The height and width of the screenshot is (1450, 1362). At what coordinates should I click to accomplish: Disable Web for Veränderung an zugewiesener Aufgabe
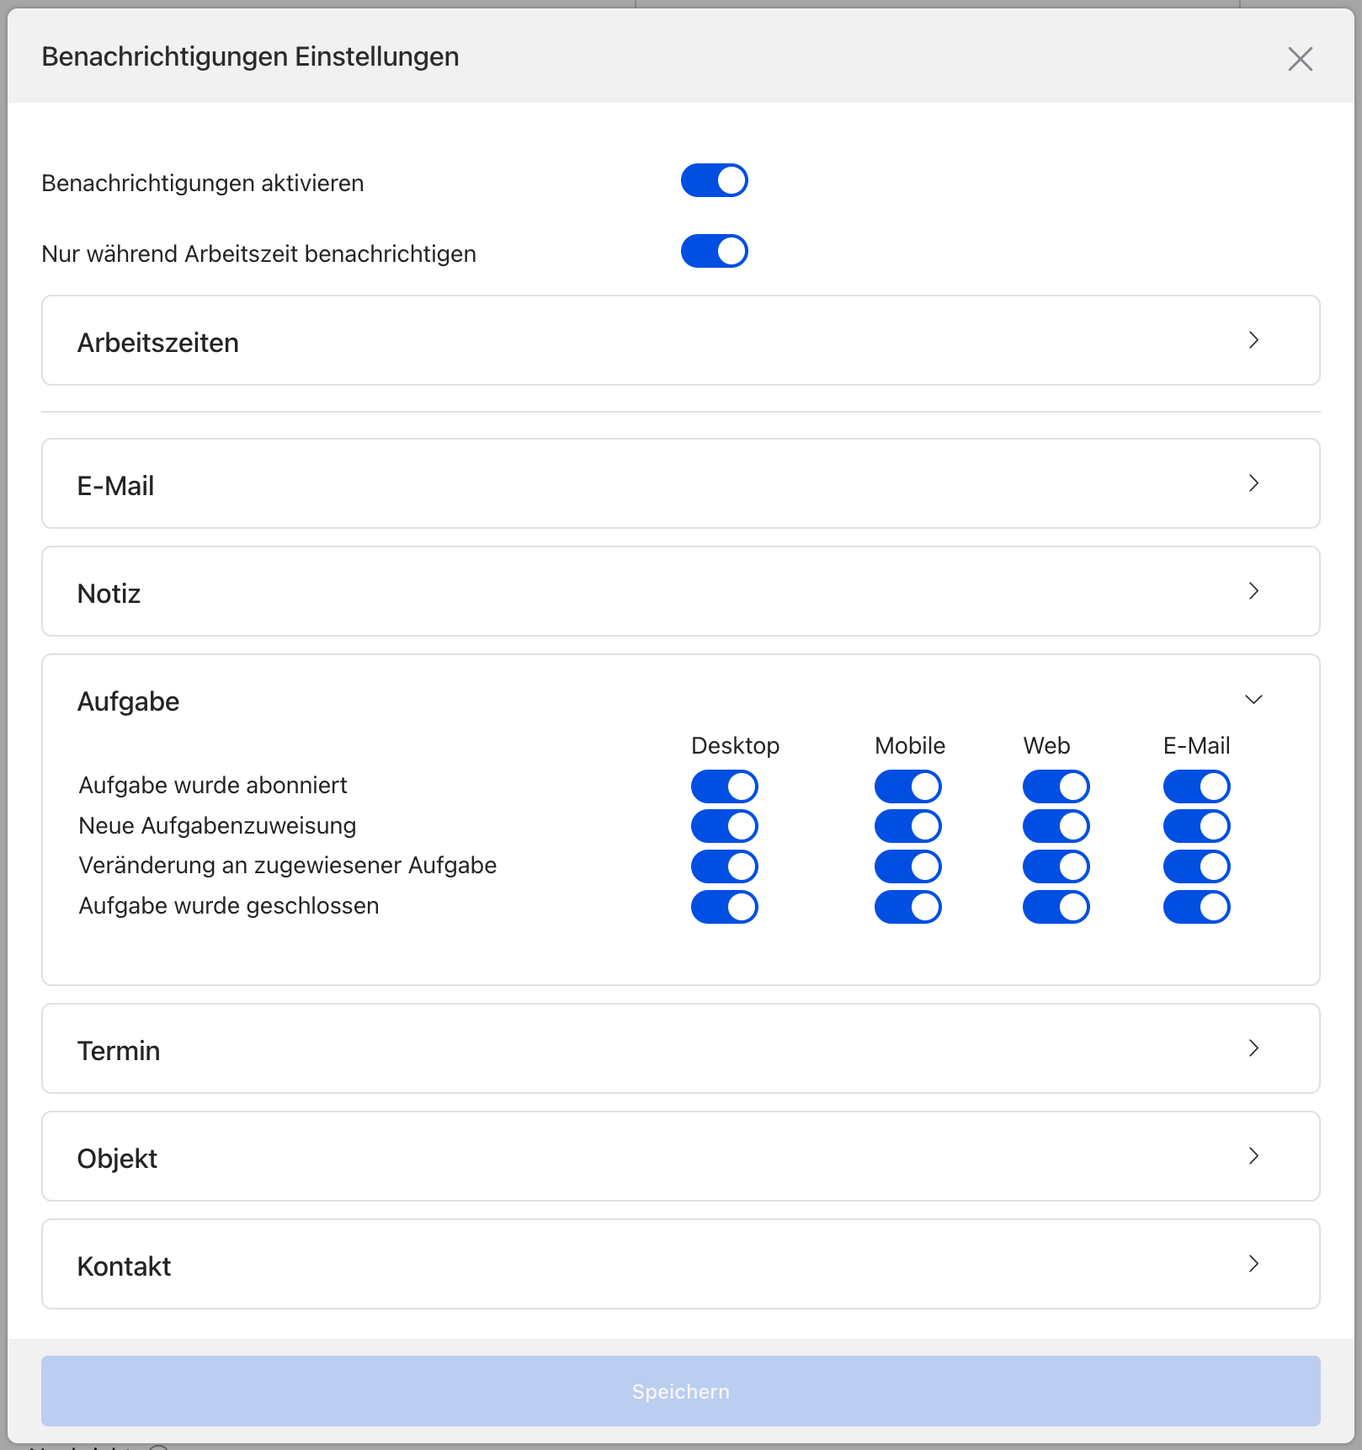tap(1056, 866)
